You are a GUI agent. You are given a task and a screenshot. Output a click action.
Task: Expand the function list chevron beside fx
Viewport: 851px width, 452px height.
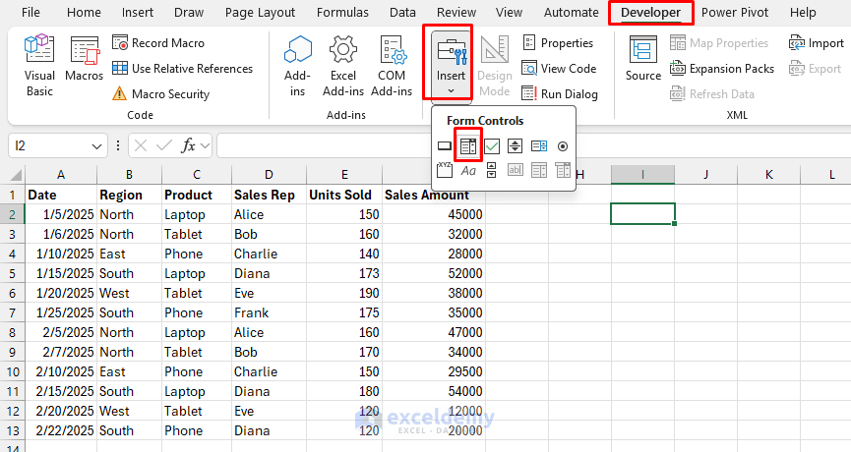click(206, 145)
